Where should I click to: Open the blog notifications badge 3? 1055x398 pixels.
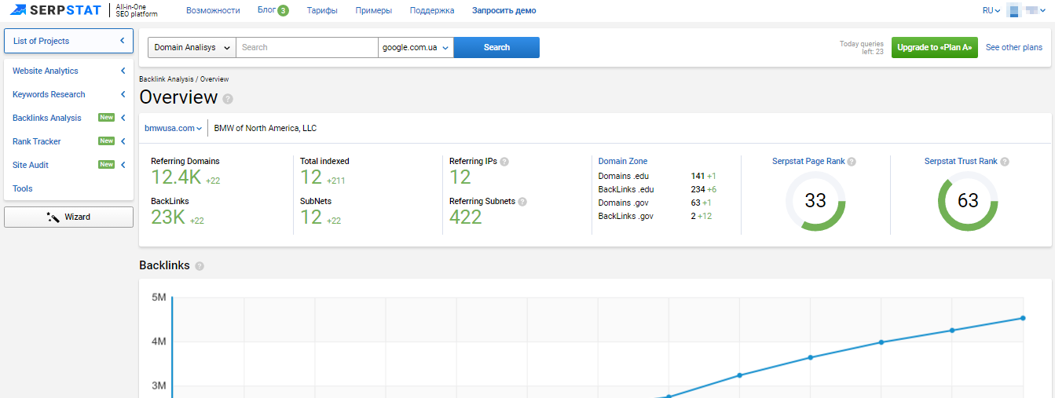click(x=283, y=10)
